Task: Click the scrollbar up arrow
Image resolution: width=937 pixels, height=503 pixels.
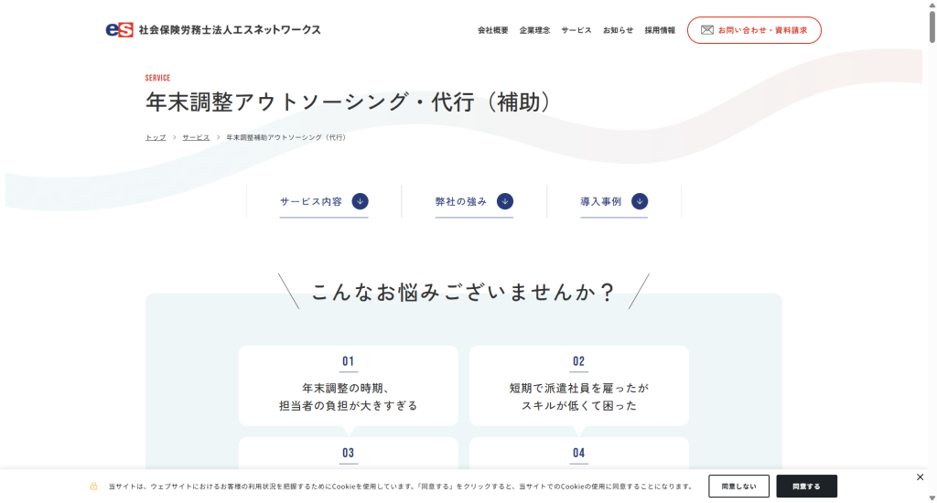Action: coord(932,5)
